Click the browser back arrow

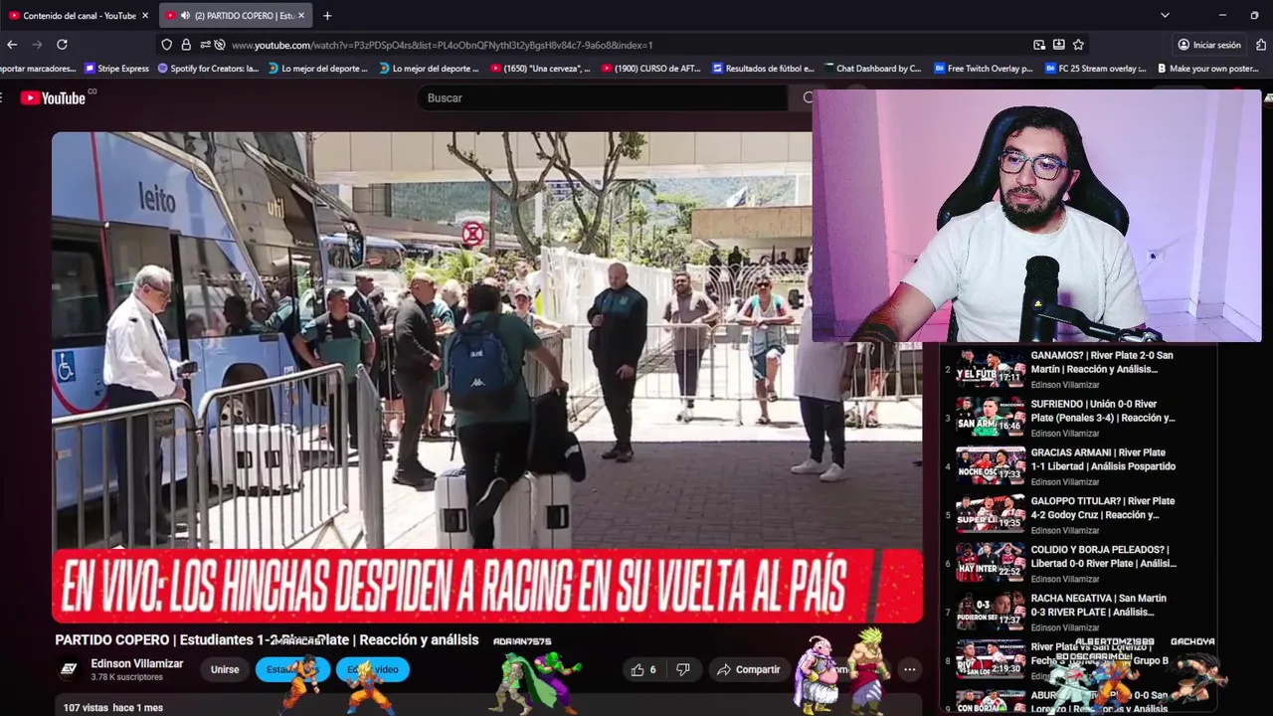(12, 45)
